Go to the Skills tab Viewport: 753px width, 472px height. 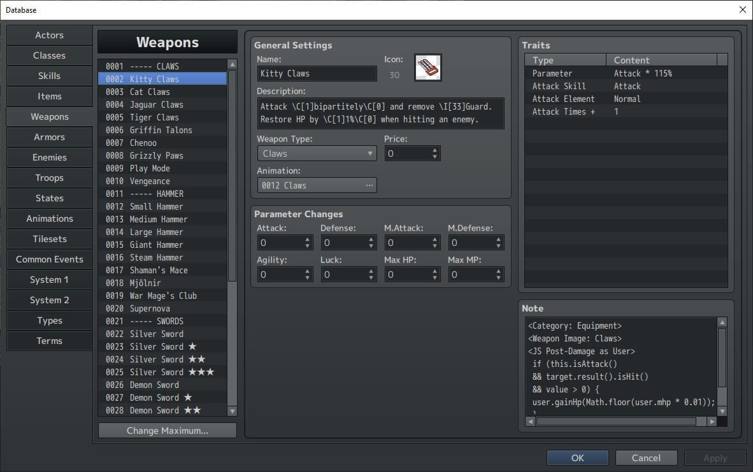(x=50, y=76)
